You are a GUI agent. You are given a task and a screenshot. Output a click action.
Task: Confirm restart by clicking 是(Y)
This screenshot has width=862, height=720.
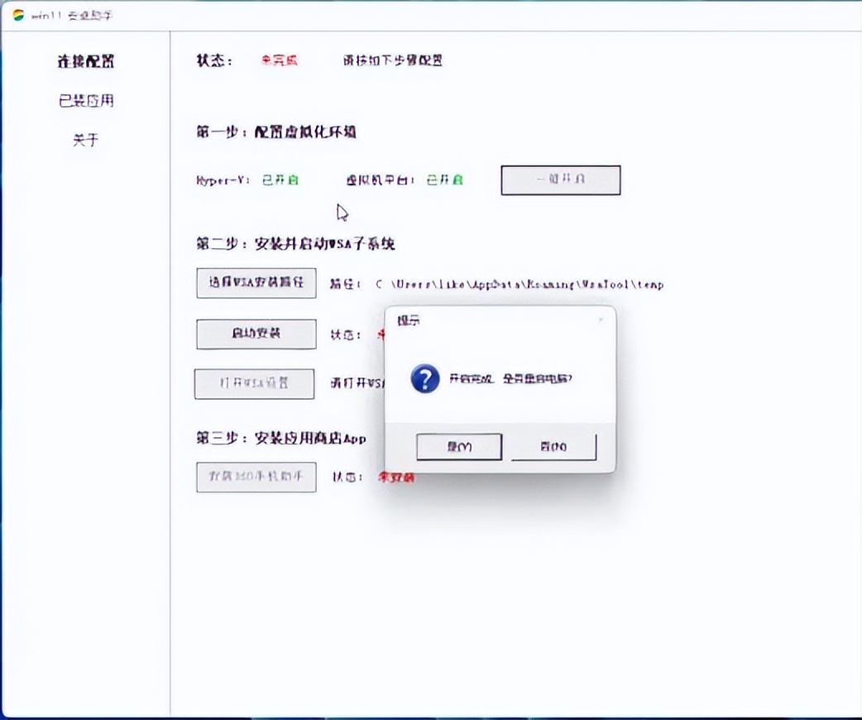[x=459, y=446]
